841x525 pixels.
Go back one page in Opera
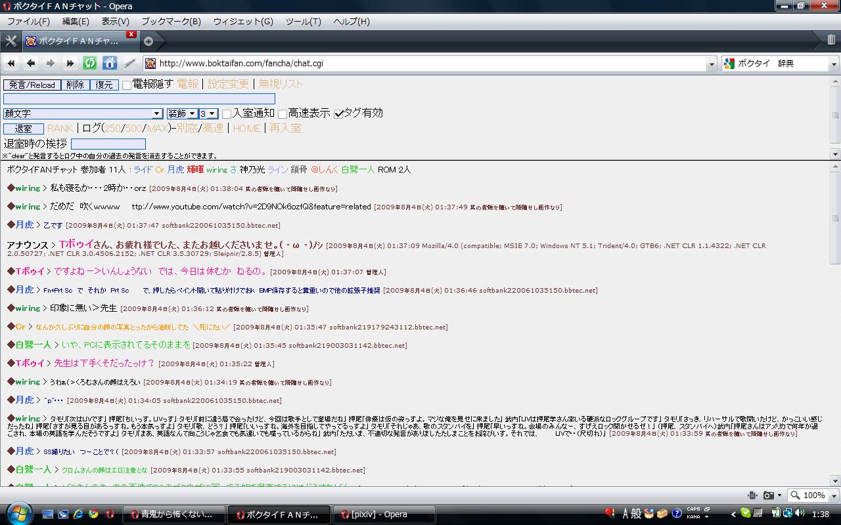point(31,64)
